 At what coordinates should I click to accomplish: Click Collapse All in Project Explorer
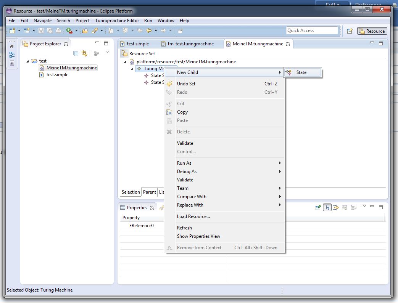(x=76, y=53)
